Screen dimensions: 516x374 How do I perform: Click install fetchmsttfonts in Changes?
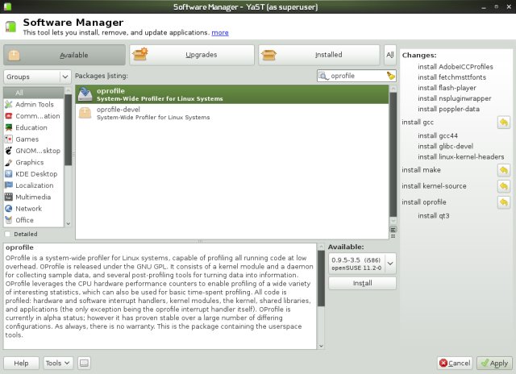pos(451,77)
